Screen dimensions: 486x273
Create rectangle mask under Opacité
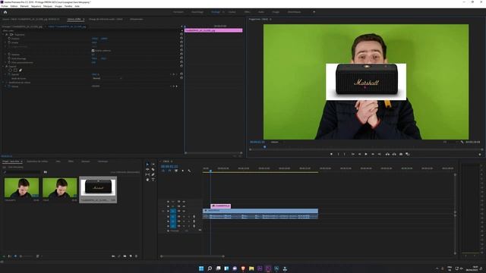[x=15, y=71]
